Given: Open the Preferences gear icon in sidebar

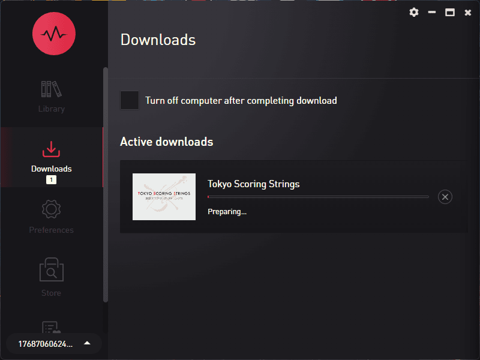Looking at the screenshot, I should tap(51, 210).
